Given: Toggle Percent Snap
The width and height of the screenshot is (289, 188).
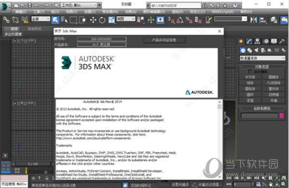Looking at the screenshot, I should (189, 20).
